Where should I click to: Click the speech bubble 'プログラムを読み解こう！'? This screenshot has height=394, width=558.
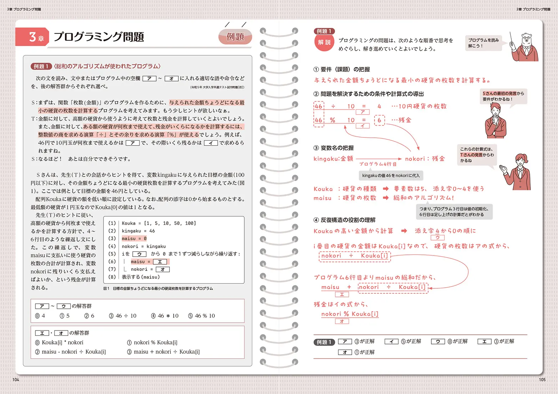coord(483,43)
